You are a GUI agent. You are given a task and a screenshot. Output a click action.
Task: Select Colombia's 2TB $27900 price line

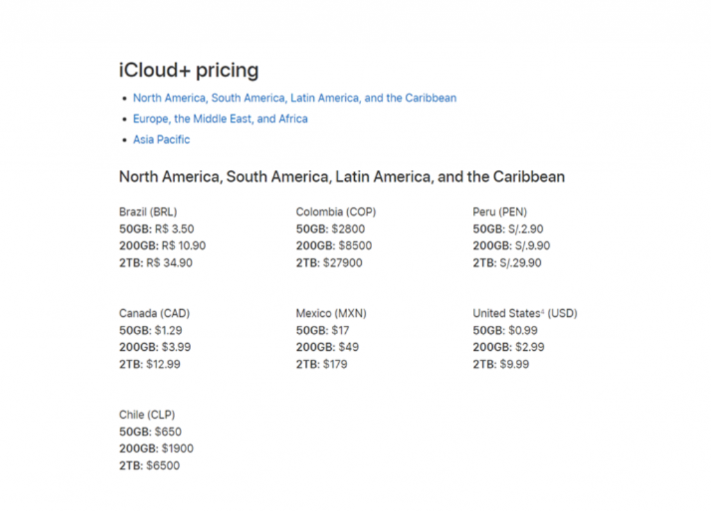(328, 263)
